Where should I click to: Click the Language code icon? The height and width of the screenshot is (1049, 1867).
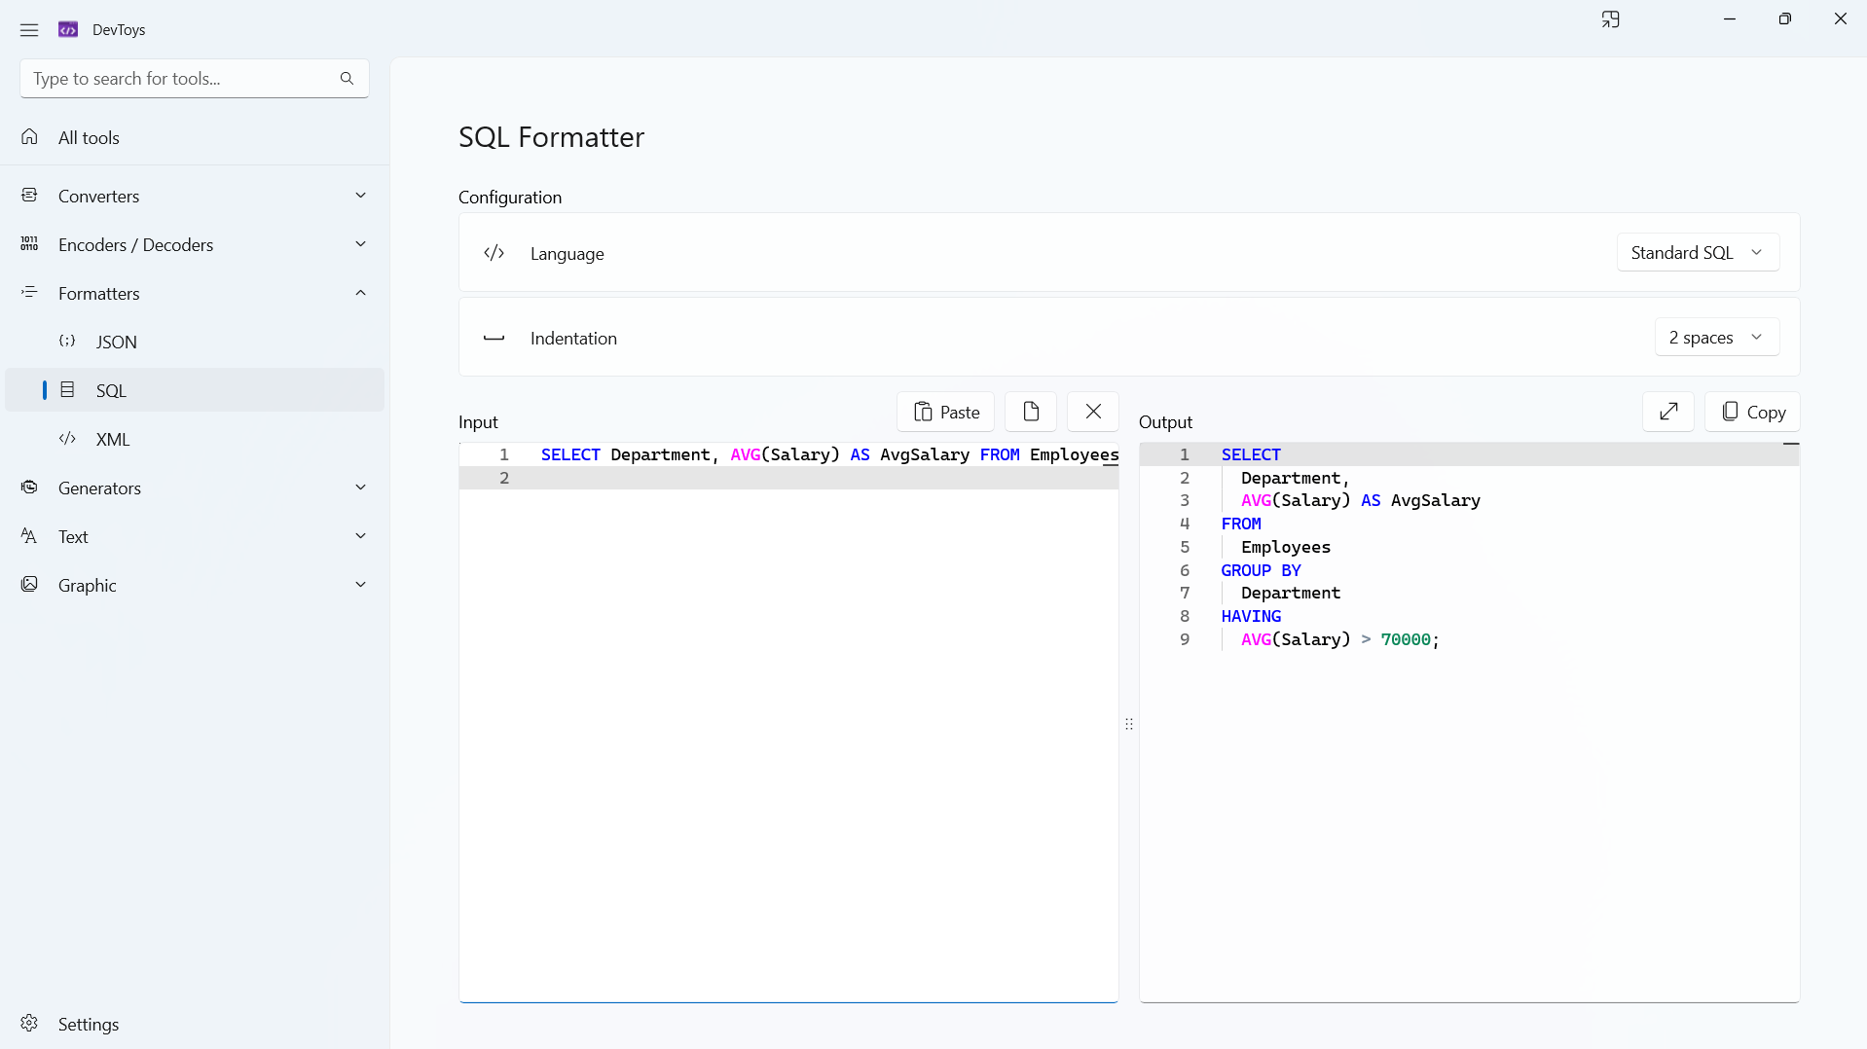(494, 253)
